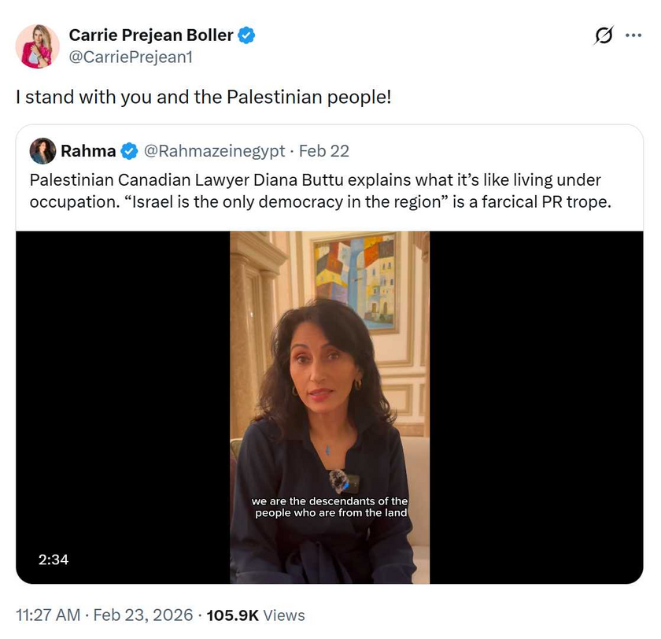The image size is (661, 639).
Task: Click the Carrie Prejean Boller display name
Action: 151,35
